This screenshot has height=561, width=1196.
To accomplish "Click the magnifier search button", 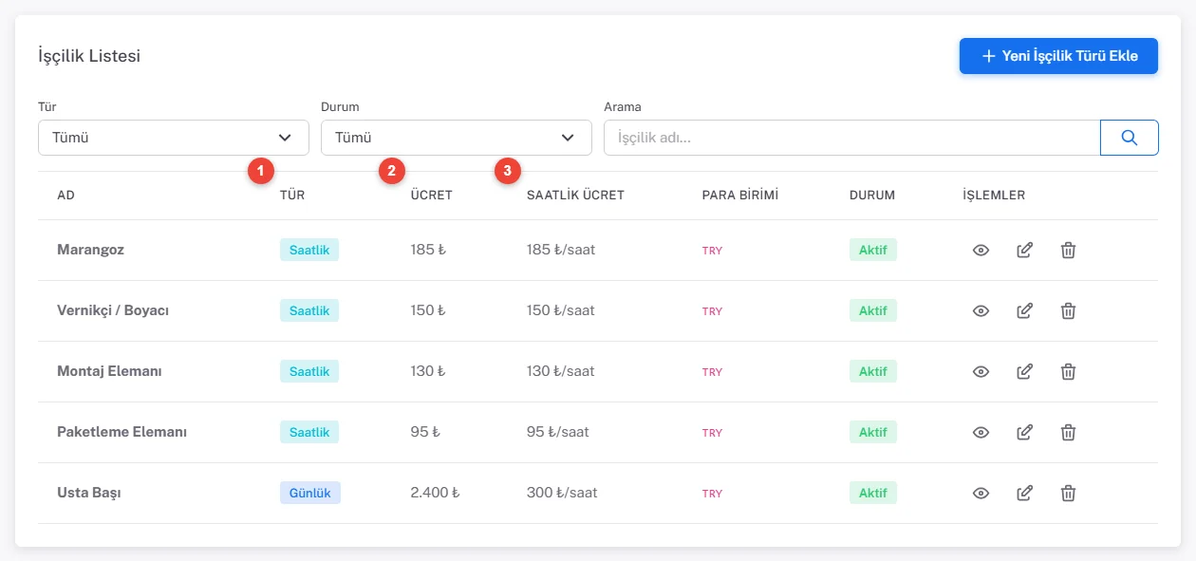I will point(1130,138).
